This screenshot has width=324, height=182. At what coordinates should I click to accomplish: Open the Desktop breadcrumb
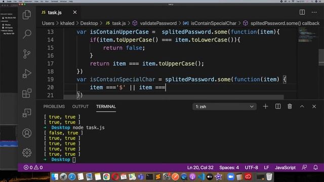point(89,23)
